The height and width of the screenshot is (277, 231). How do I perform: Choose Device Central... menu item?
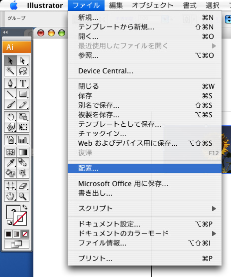pyautogui.click(x=145, y=71)
